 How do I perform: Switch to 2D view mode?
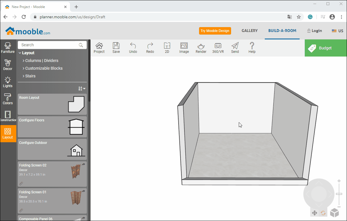pos(167,48)
